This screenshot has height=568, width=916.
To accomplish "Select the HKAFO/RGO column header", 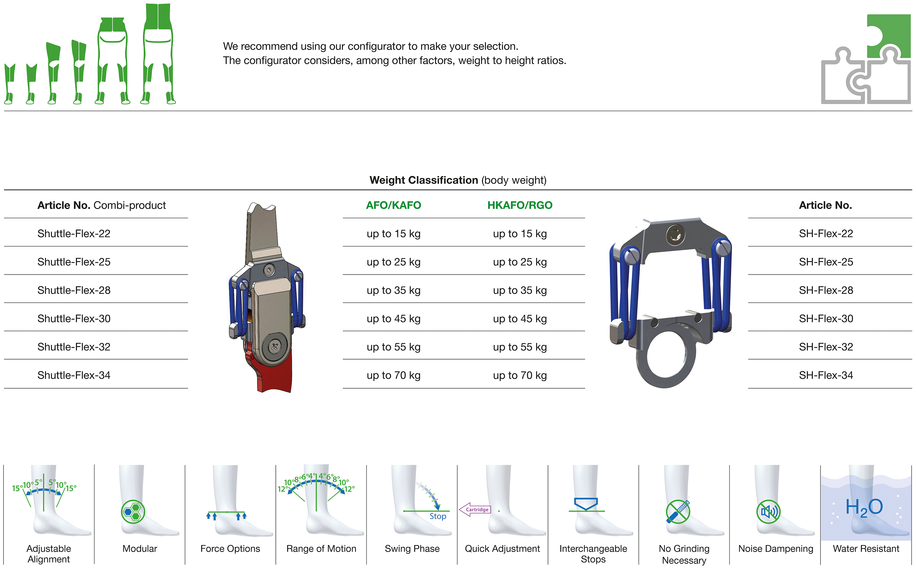I will click(520, 205).
